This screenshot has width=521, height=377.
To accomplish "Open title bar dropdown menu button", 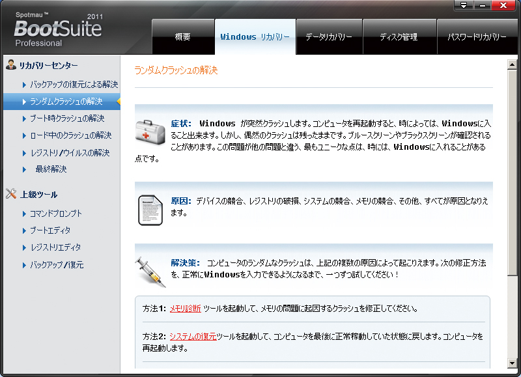I will (464, 5).
